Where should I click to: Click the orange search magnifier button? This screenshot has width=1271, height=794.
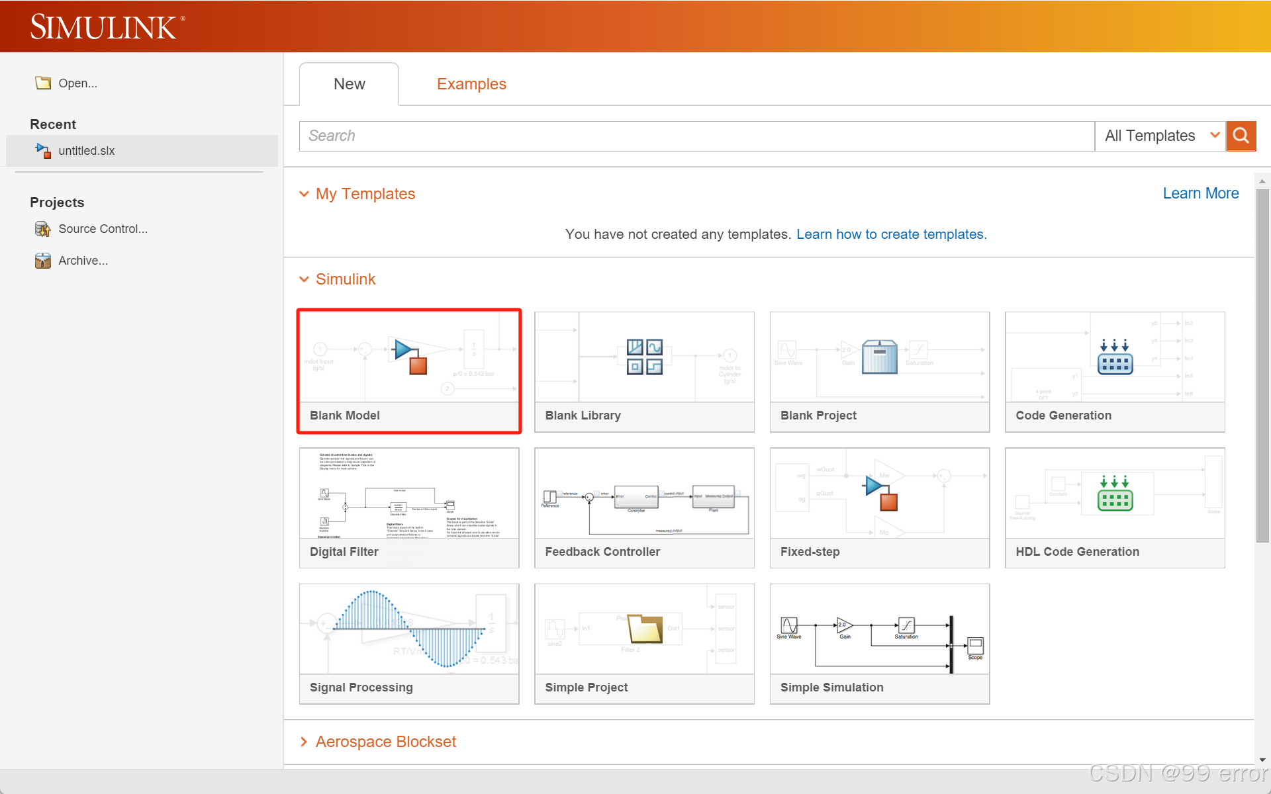coord(1241,136)
